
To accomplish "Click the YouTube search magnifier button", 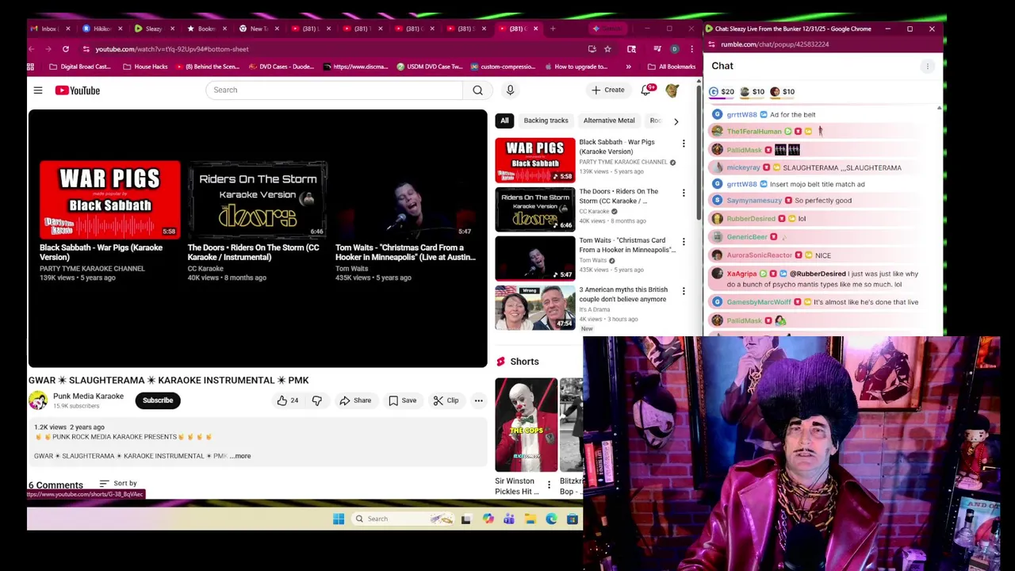I will click(477, 90).
